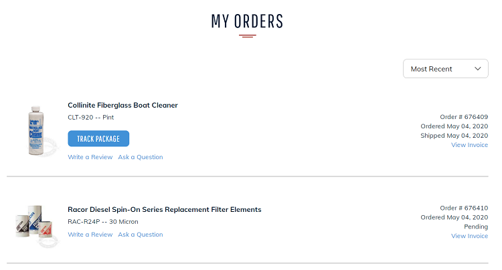Image resolution: width=502 pixels, height=270 pixels.
Task: Write a Review for Racor filter elements
Action: click(90, 234)
